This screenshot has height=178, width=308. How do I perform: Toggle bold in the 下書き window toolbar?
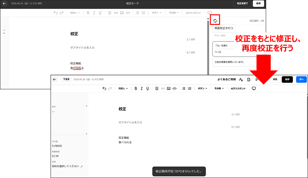pos(136,89)
